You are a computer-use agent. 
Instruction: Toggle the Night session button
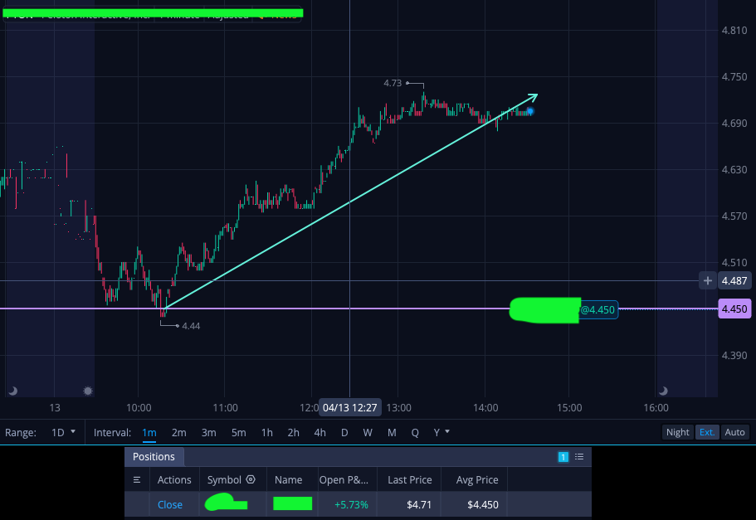pyautogui.click(x=677, y=432)
